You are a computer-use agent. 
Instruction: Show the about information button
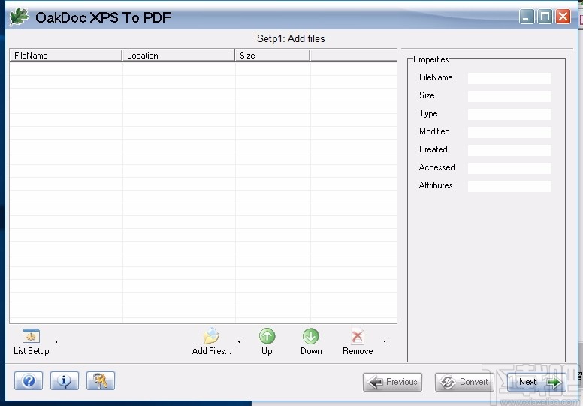65,380
